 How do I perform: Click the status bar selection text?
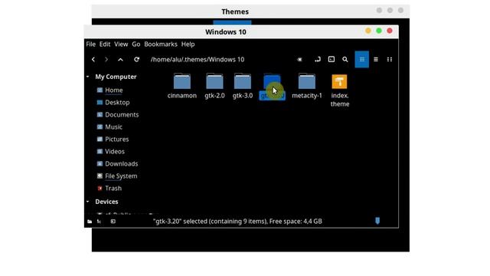[x=237, y=222]
